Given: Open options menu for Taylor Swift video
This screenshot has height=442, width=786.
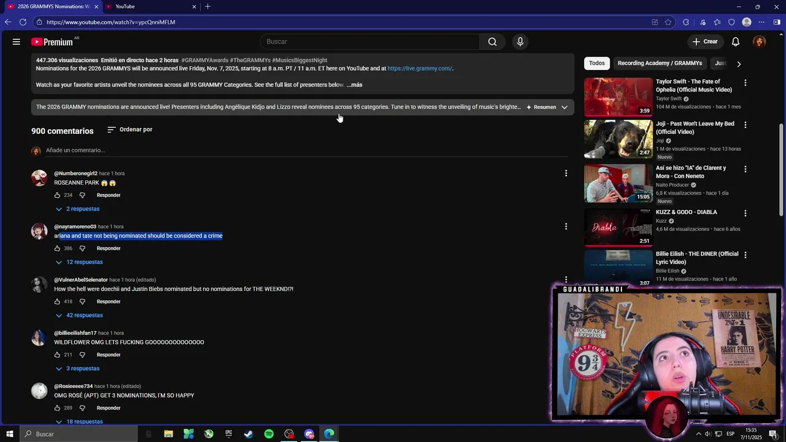Looking at the screenshot, I should 745,82.
